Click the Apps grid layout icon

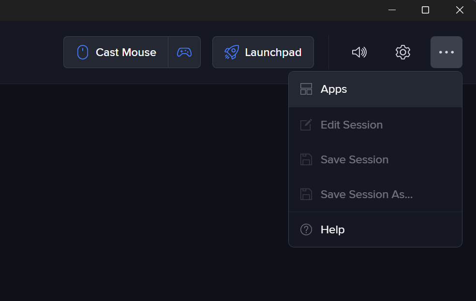tap(306, 89)
